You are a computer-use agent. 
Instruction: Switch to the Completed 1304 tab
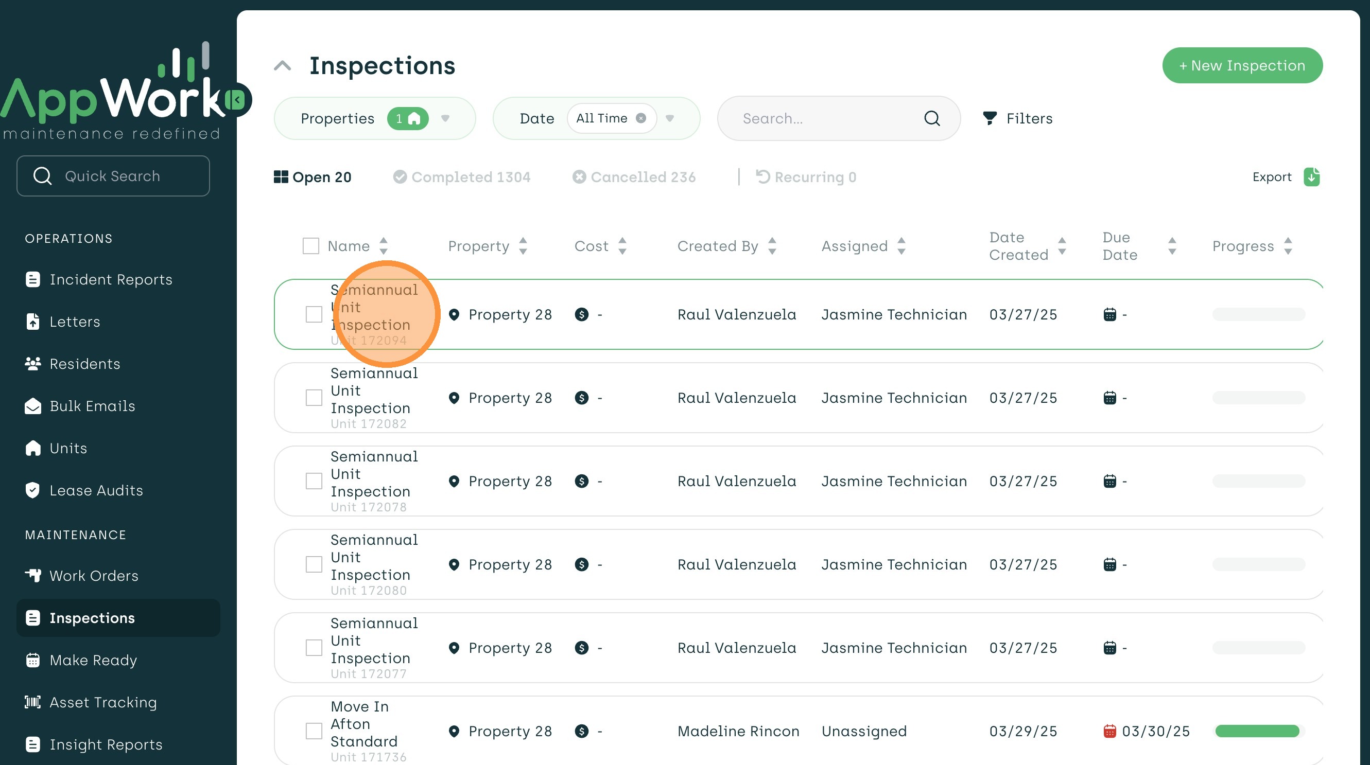click(x=462, y=177)
